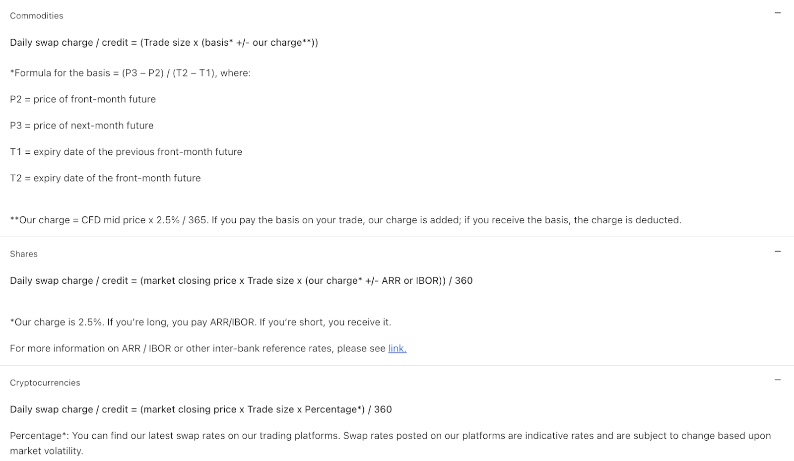Click the Shares daily swap charge formula
The width and height of the screenshot is (794, 461).
point(241,281)
